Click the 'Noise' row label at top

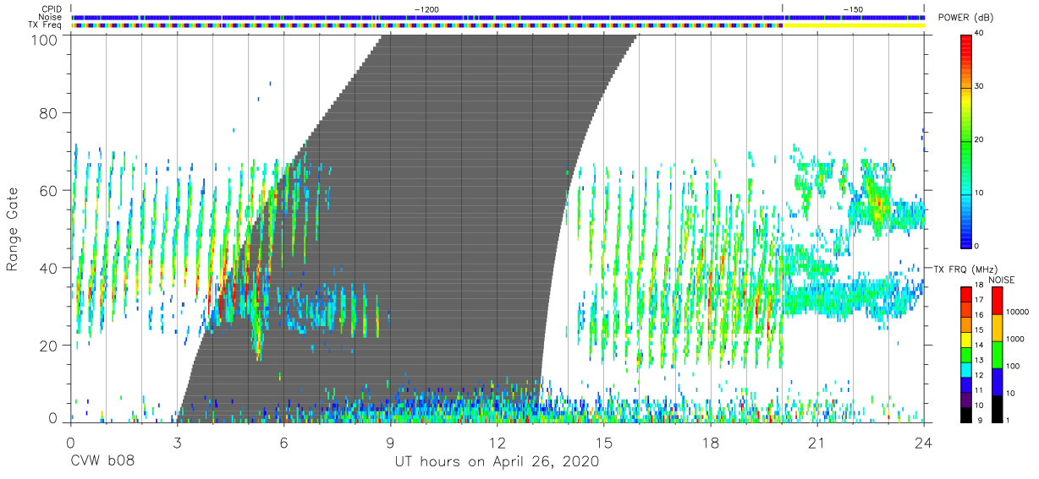[52, 17]
